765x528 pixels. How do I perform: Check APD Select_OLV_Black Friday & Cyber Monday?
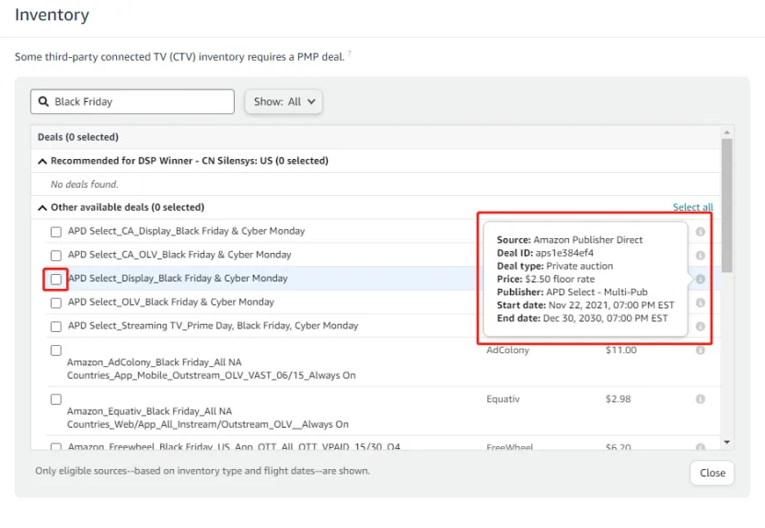click(x=56, y=303)
